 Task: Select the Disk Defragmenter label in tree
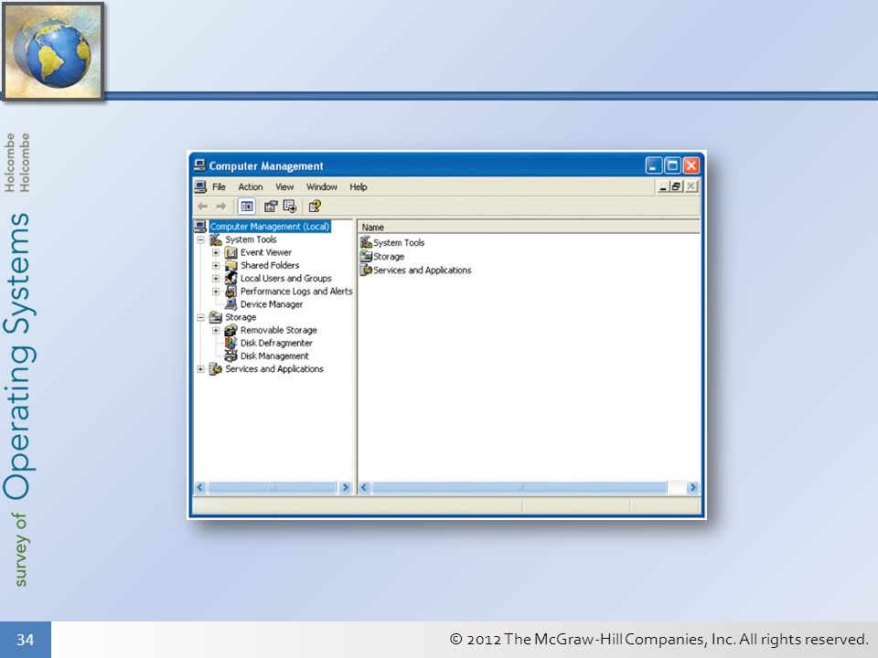pos(276,343)
